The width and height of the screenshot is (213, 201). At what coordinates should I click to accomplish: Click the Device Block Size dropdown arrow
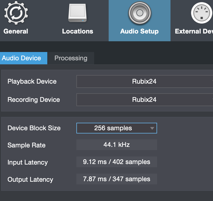click(x=152, y=128)
